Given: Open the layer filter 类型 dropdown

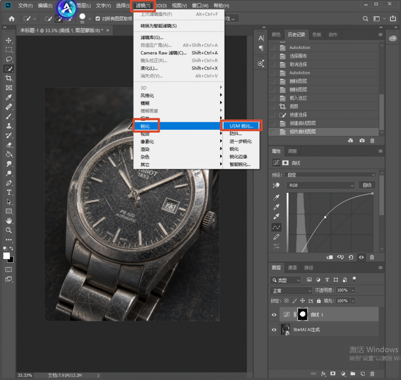Looking at the screenshot, I should [285, 280].
